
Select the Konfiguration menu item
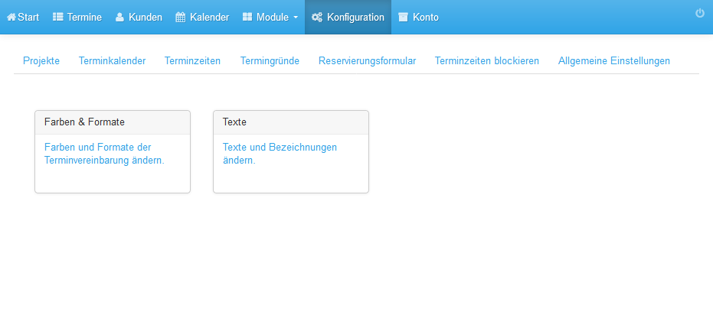click(348, 18)
